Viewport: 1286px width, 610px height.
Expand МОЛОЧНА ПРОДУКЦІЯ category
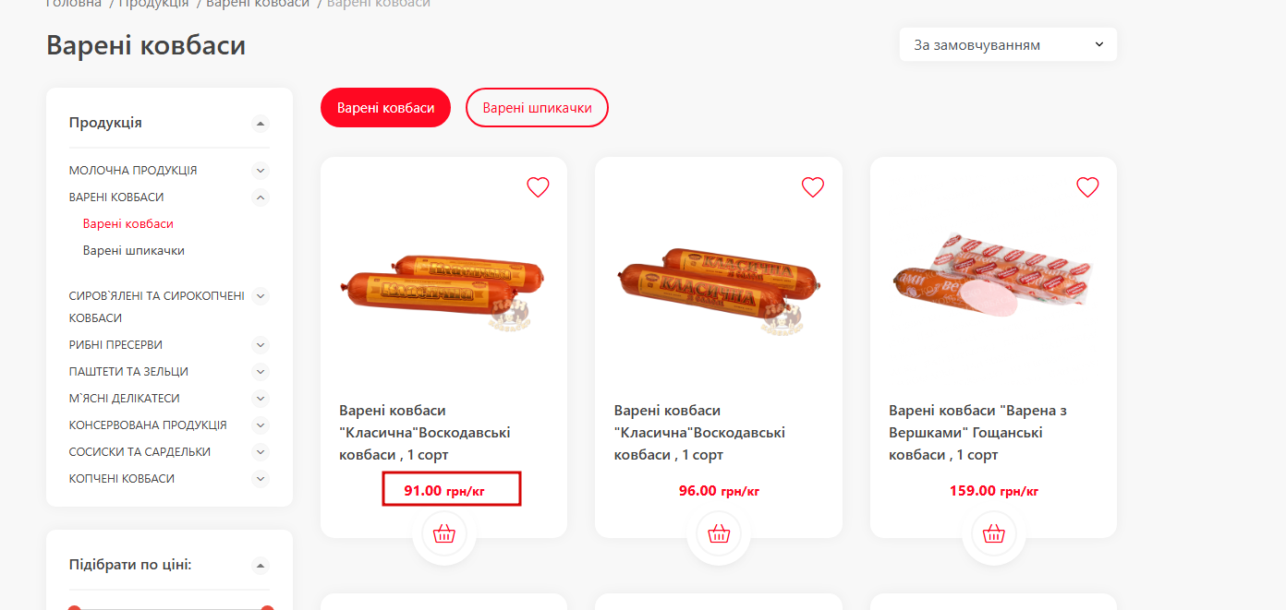tap(261, 171)
